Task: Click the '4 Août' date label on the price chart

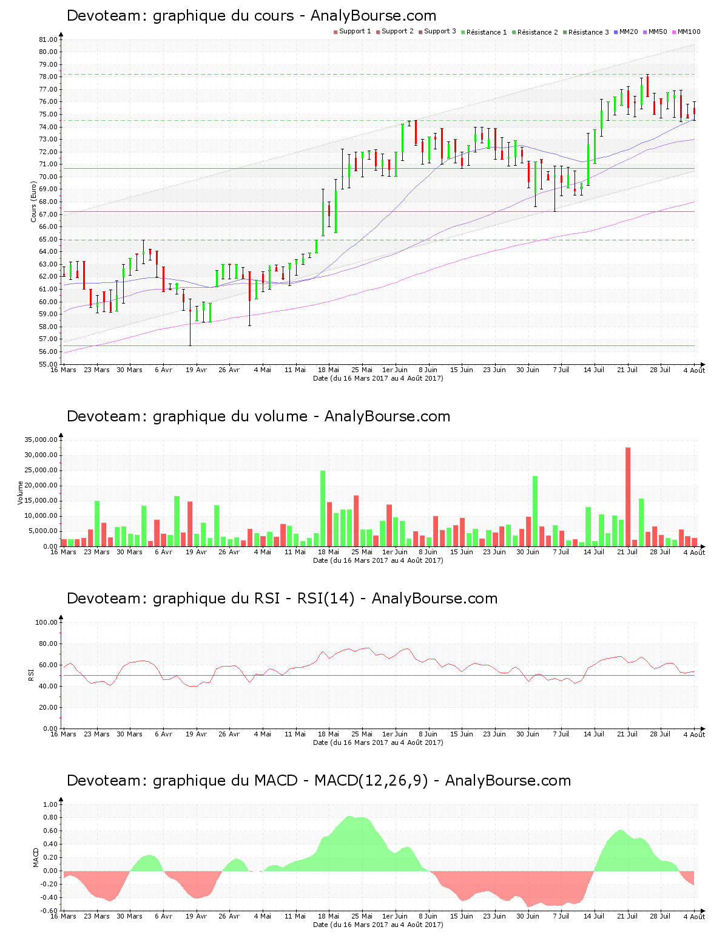Action: 694,370
